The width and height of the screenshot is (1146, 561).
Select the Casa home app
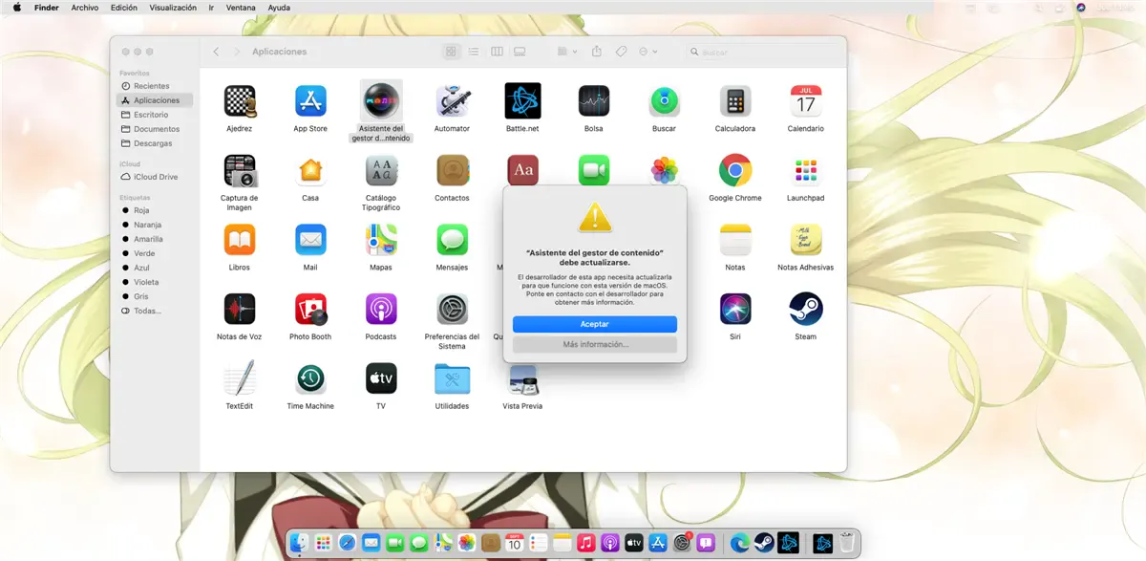coord(310,171)
